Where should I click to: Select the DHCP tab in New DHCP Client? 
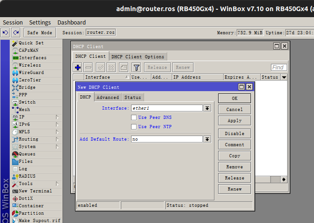[x=86, y=97]
